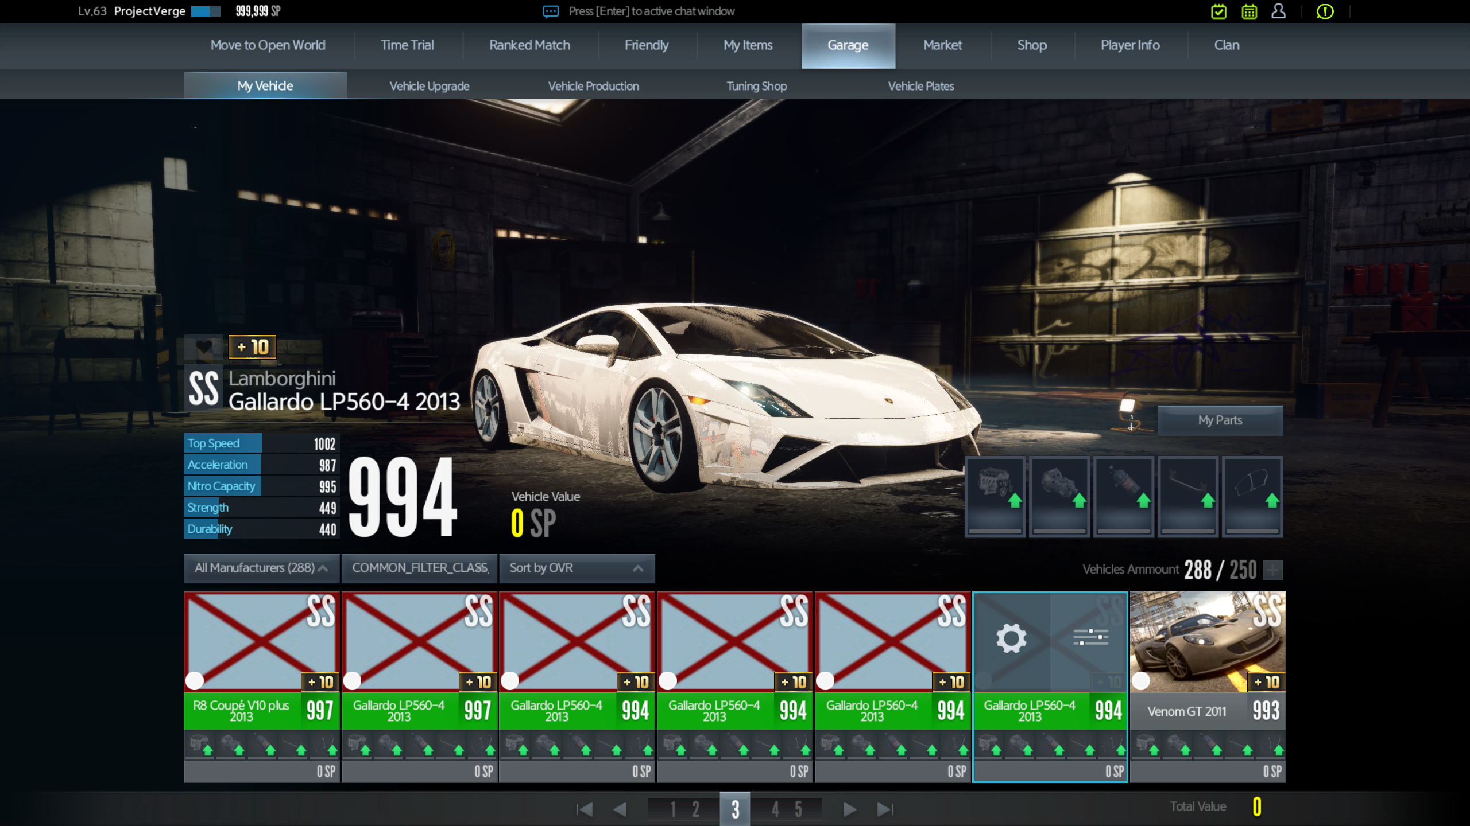Open Vehicle Upgrade sub-tab

430,86
